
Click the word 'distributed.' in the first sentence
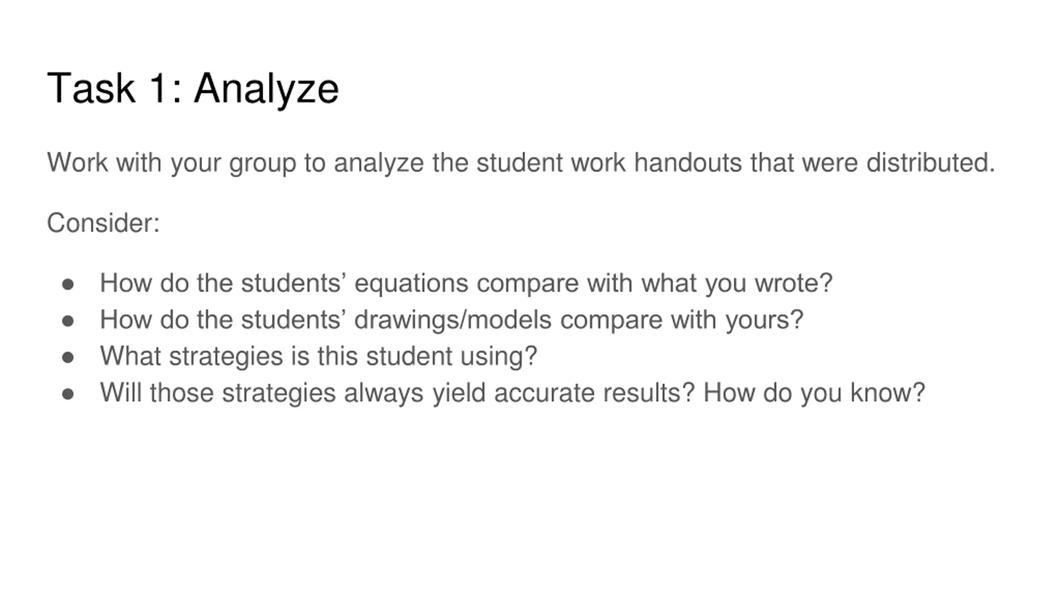coord(931,162)
